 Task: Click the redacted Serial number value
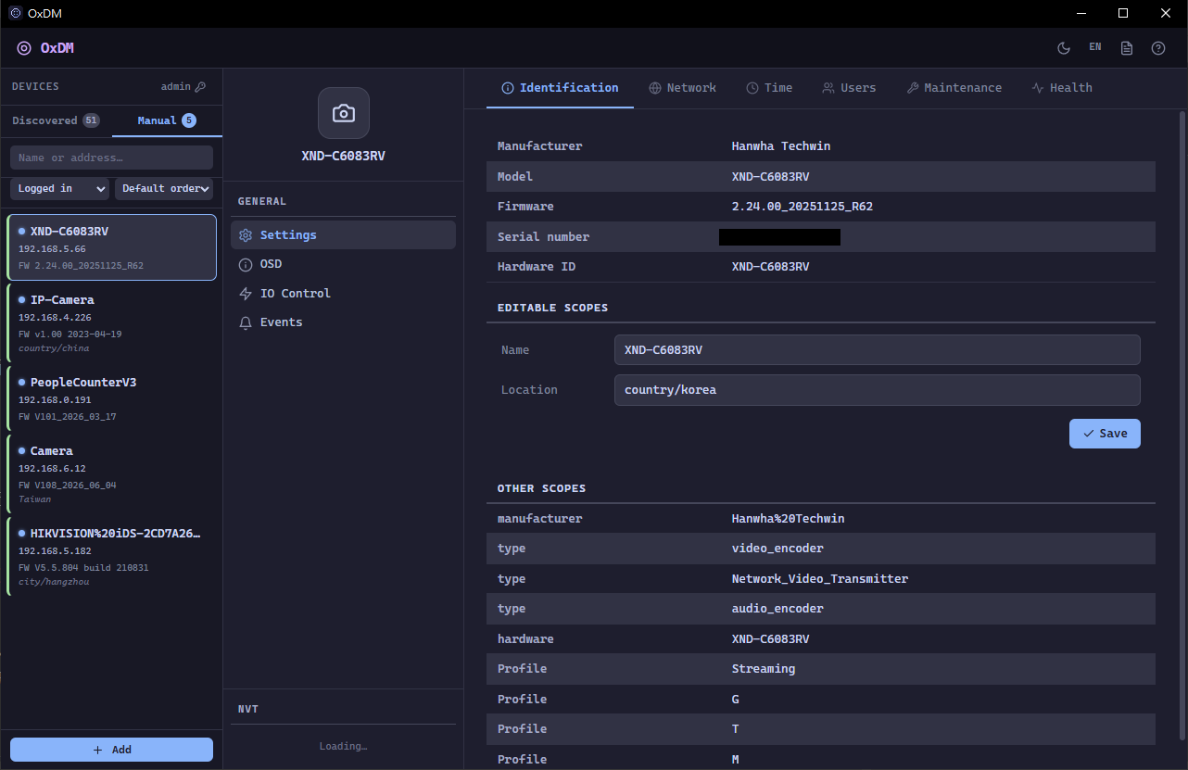click(x=779, y=237)
